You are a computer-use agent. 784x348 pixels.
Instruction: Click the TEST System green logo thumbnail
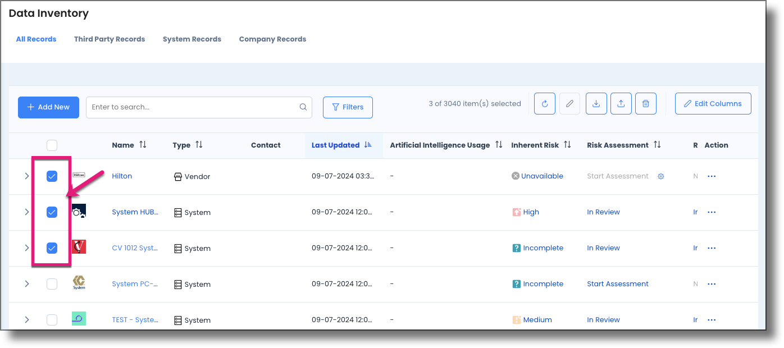tap(79, 319)
